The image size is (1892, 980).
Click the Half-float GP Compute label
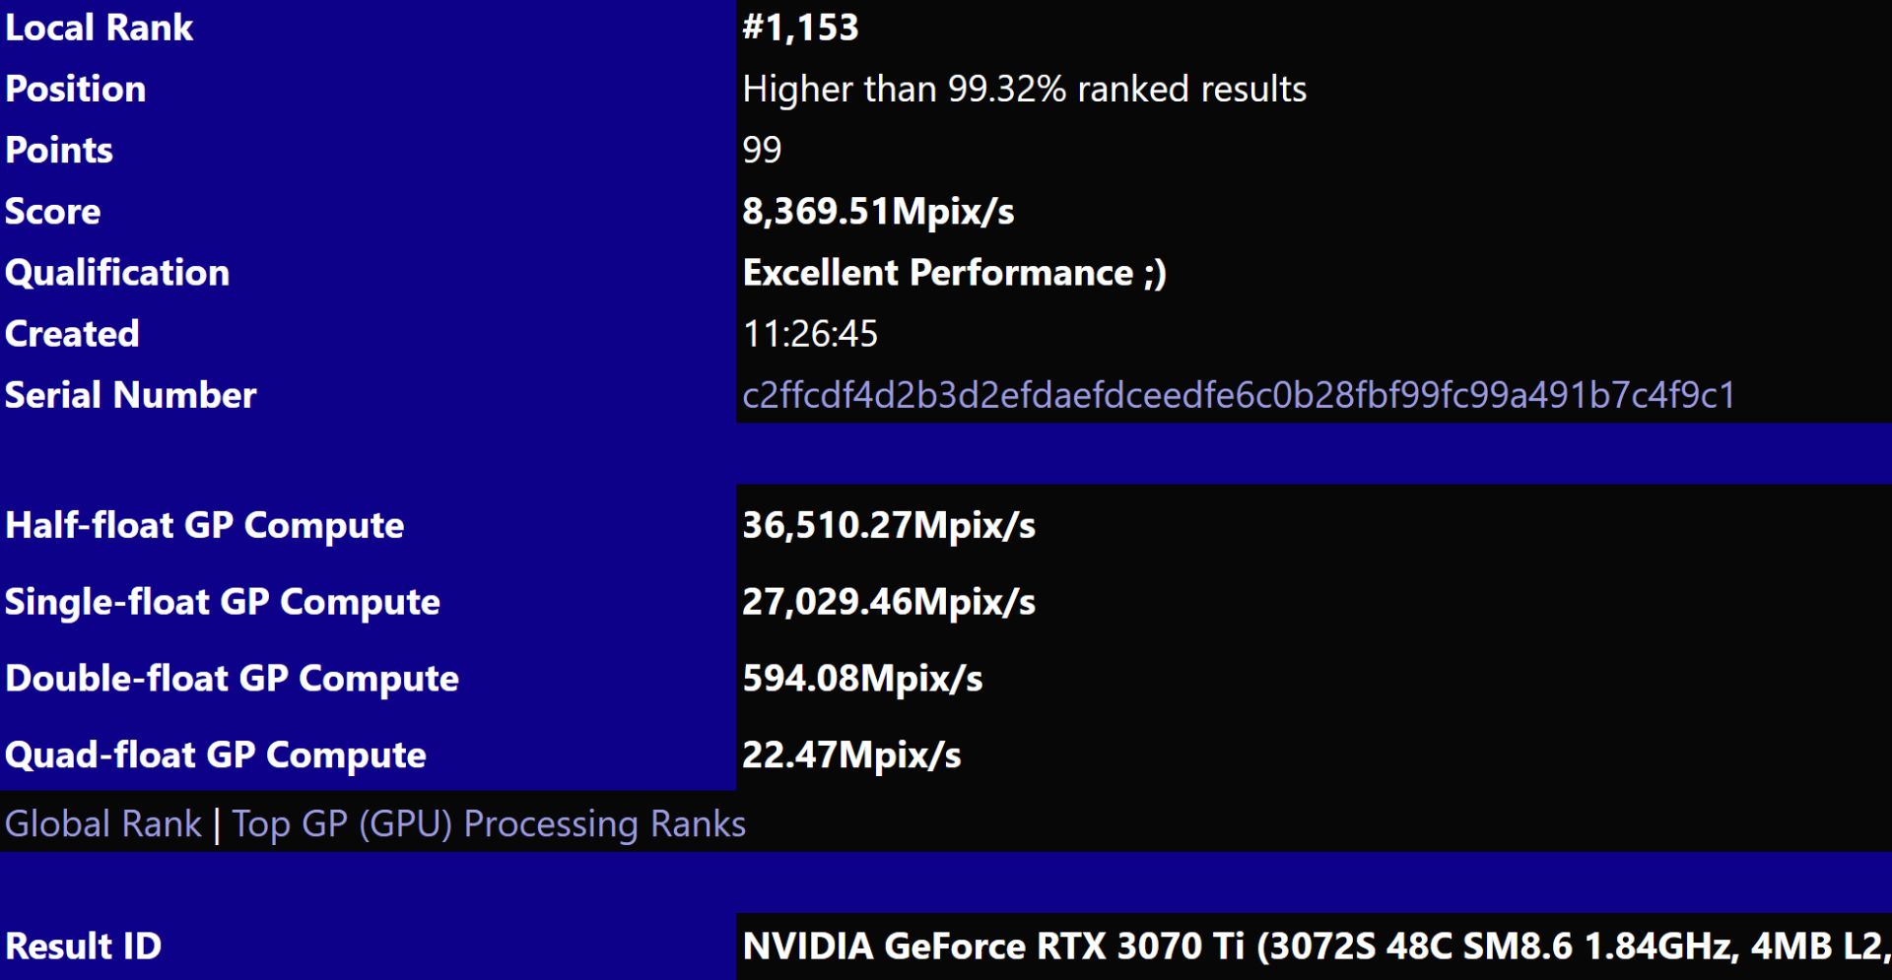(x=202, y=525)
